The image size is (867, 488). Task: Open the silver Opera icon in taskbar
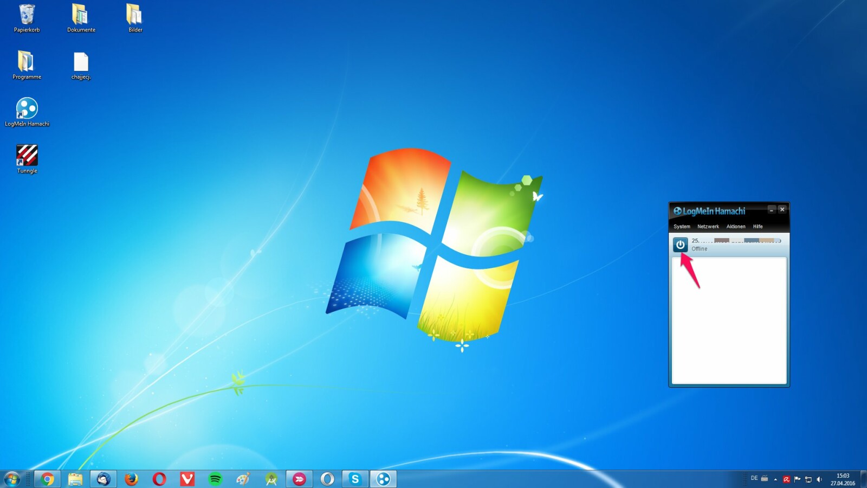tap(327, 479)
